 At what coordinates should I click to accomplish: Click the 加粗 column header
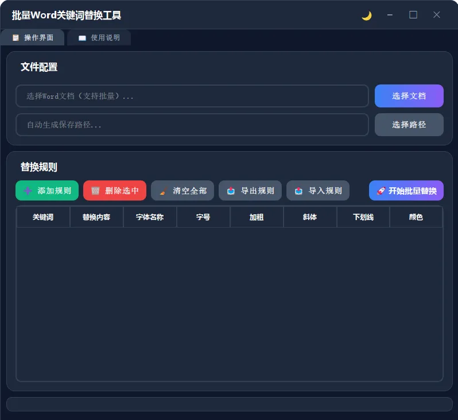tap(257, 217)
